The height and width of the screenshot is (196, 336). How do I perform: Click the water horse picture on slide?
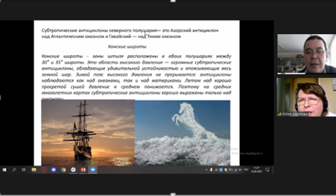pos(183,133)
